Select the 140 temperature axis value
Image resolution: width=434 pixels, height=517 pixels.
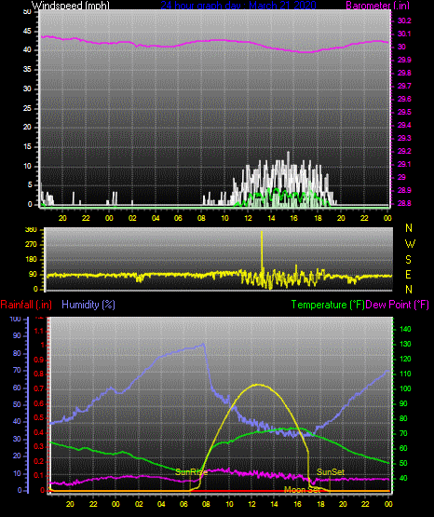click(405, 329)
